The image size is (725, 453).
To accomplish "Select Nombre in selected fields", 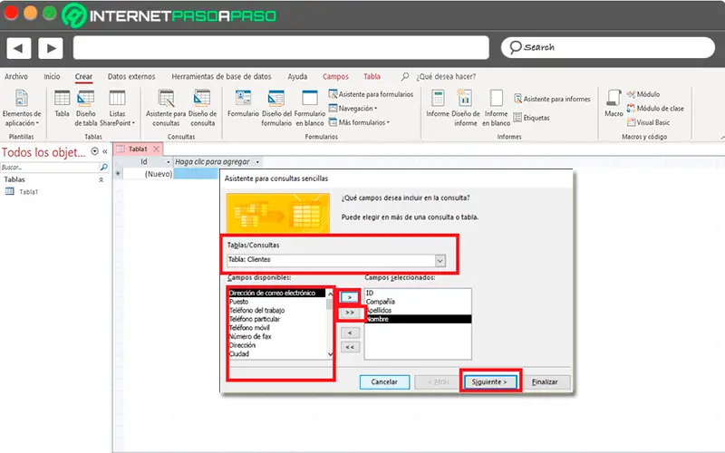I will (418, 320).
